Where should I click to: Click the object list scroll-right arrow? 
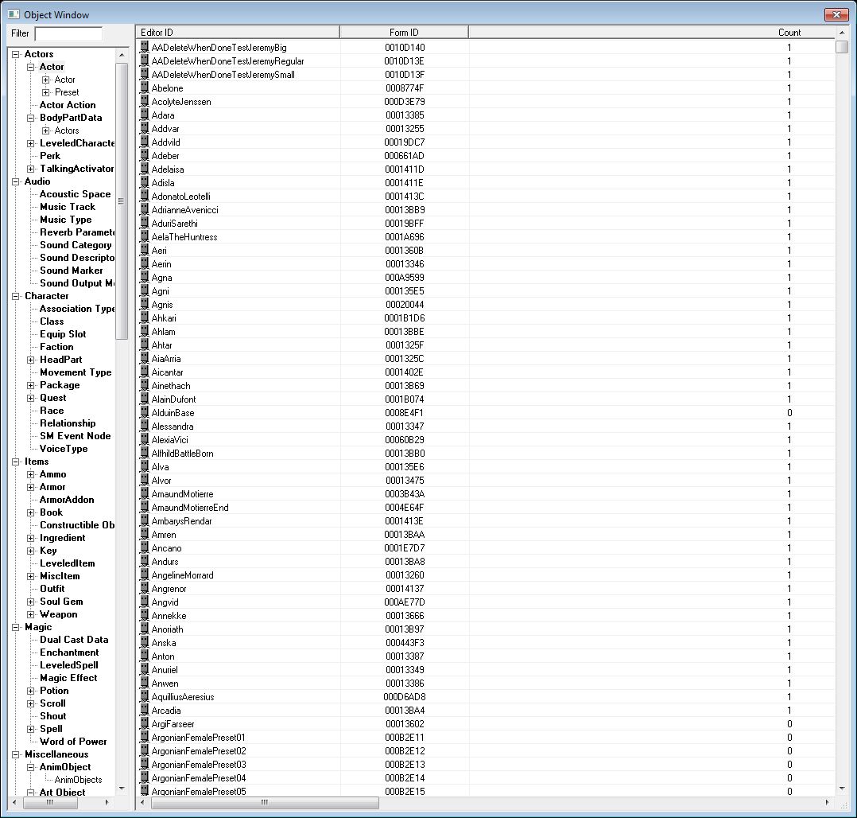tap(828, 803)
